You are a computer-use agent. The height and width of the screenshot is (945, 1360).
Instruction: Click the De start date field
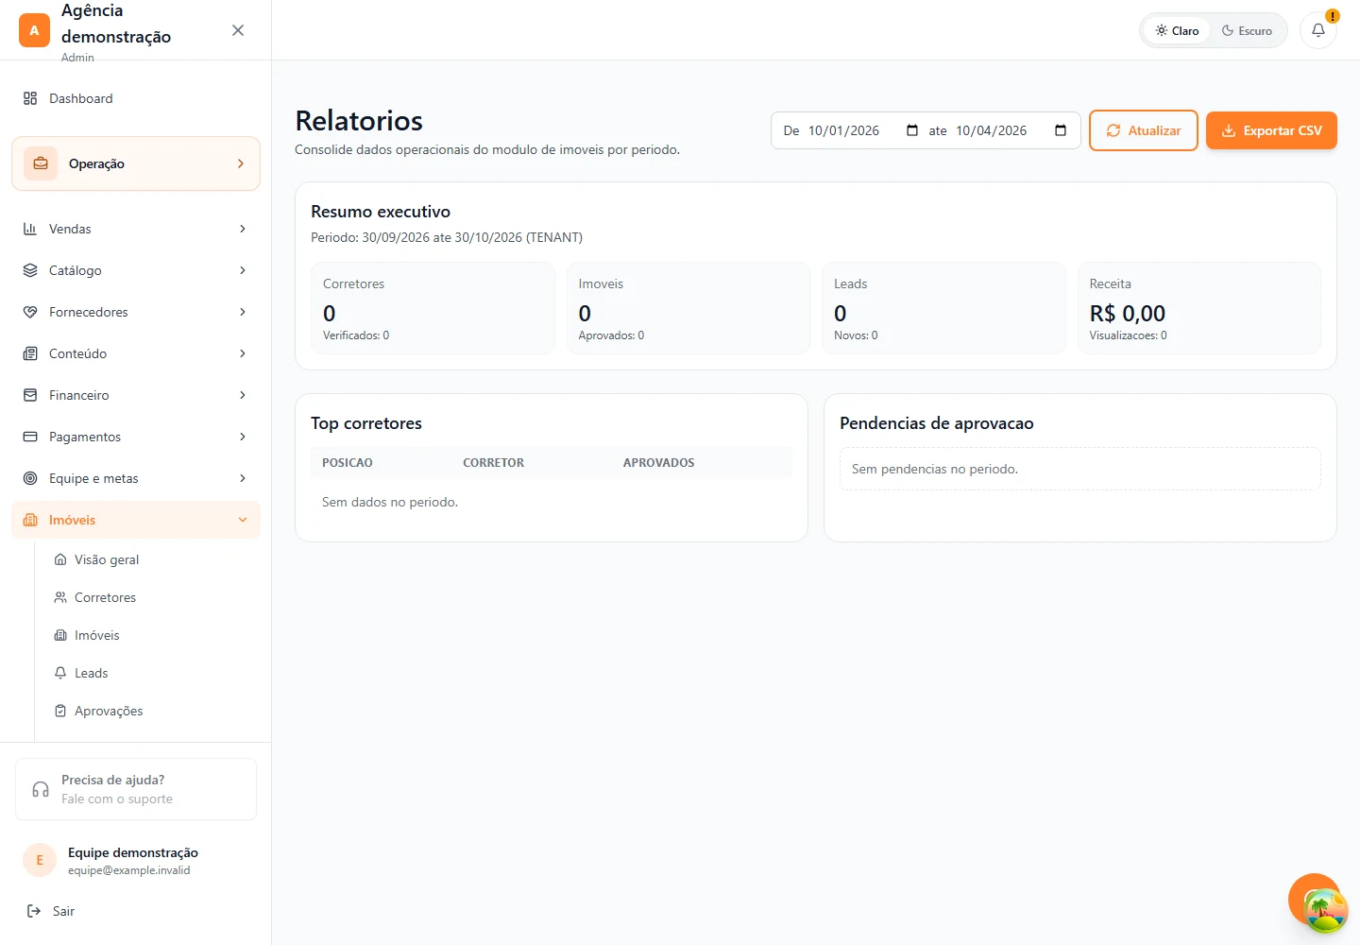pyautogui.click(x=851, y=130)
